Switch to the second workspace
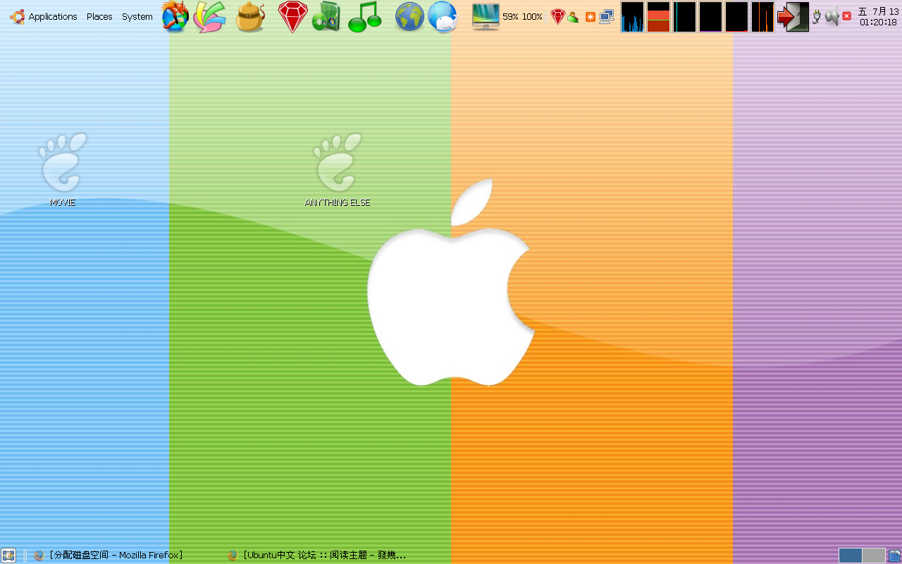The width and height of the screenshot is (902, 564). pos(874,556)
